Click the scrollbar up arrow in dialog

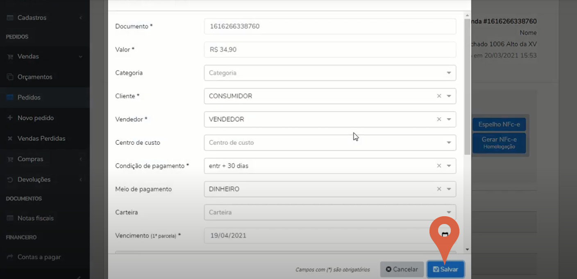468,15
